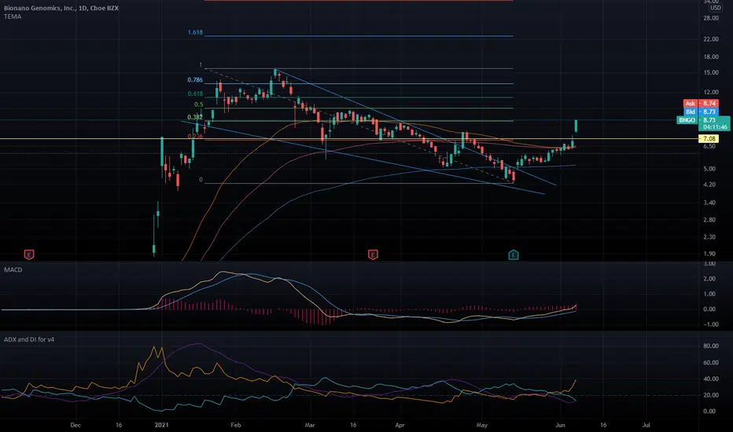Click the teal earnings marker near May
This screenshot has height=432, width=733.
pyautogui.click(x=514, y=254)
